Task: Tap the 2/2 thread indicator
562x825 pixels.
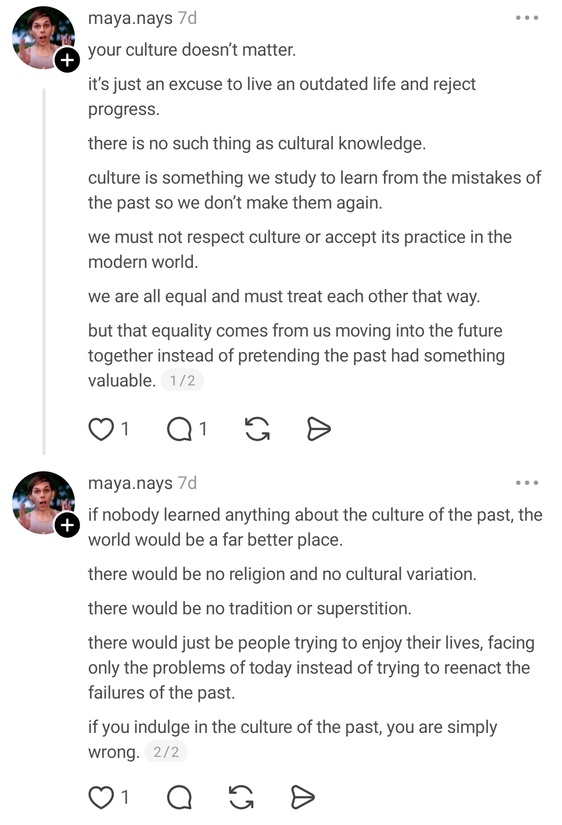Action: pyautogui.click(x=166, y=752)
